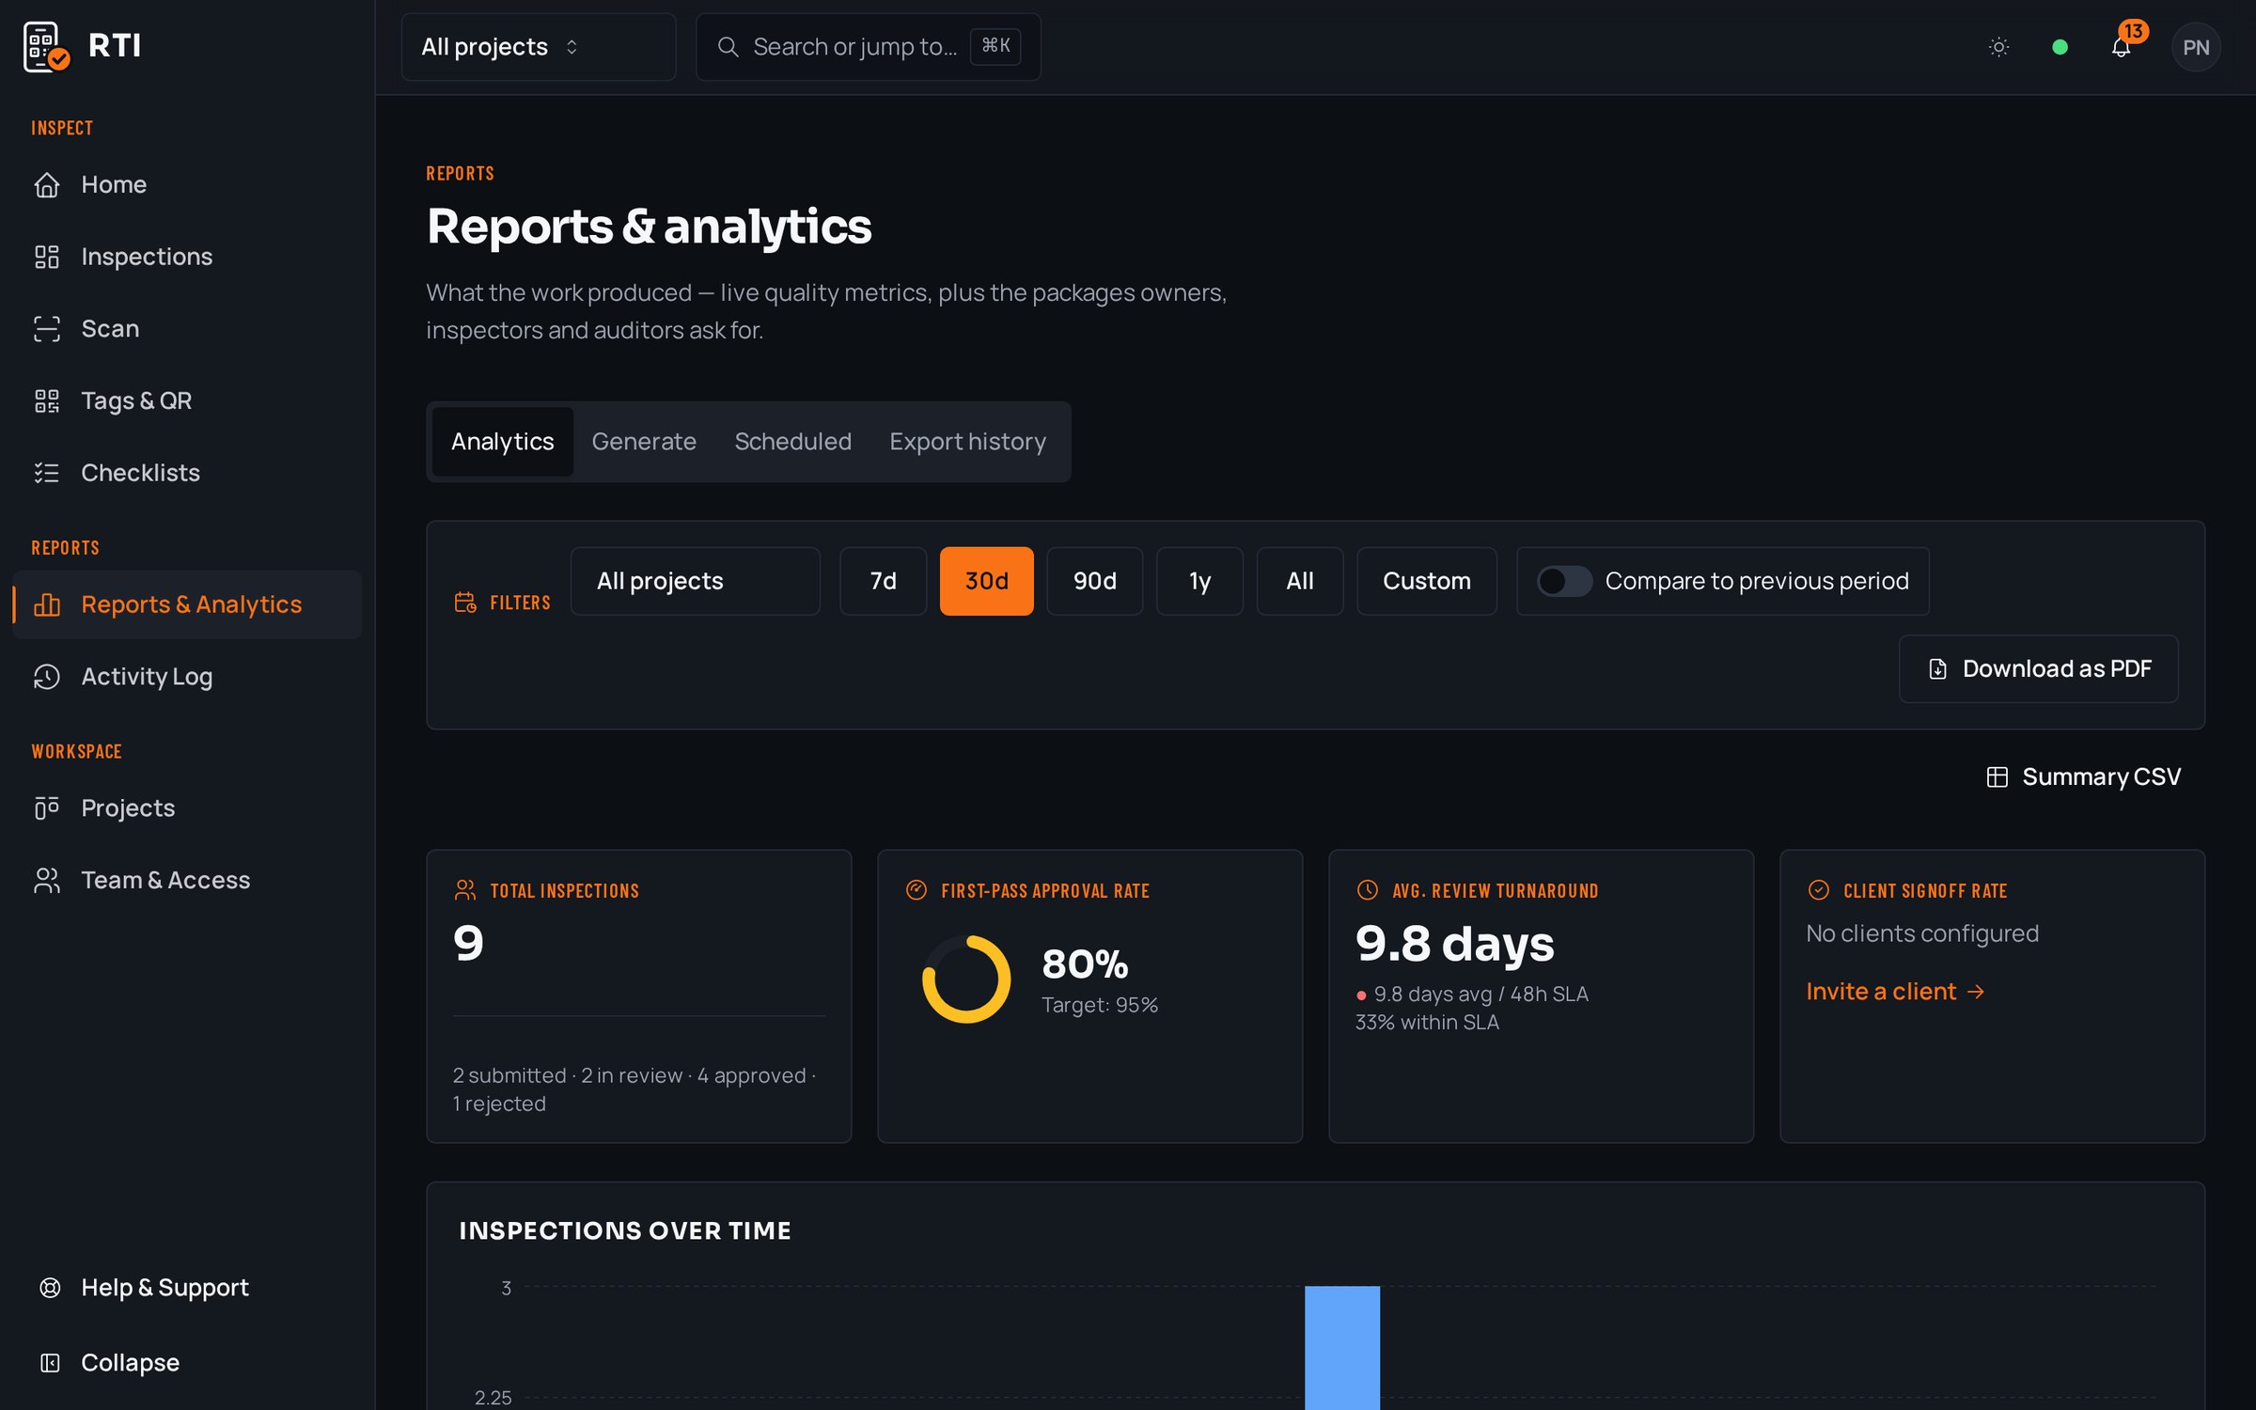2256x1410 pixels.
Task: Click the 80% approval rate progress ring
Action: pyautogui.click(x=966, y=979)
